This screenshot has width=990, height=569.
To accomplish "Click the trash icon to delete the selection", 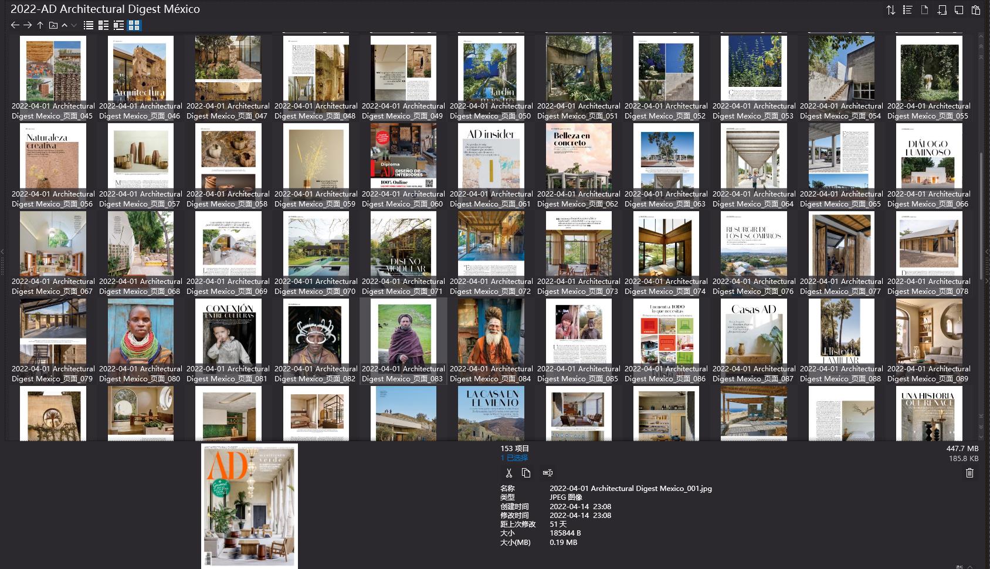I will (x=970, y=473).
